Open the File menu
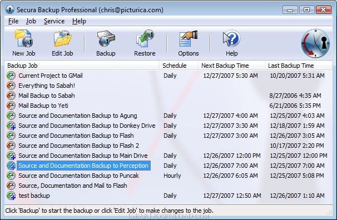Viewport: 337px width, 220px height. coord(13,21)
